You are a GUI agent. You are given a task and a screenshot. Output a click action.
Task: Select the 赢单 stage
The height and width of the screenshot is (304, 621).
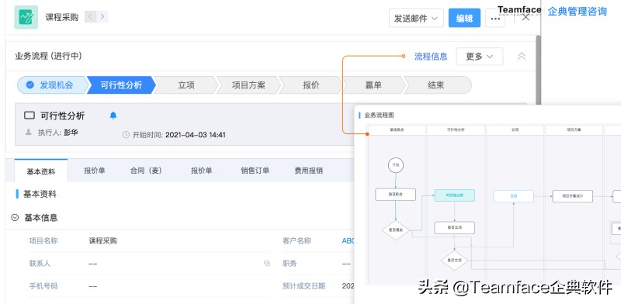point(373,85)
